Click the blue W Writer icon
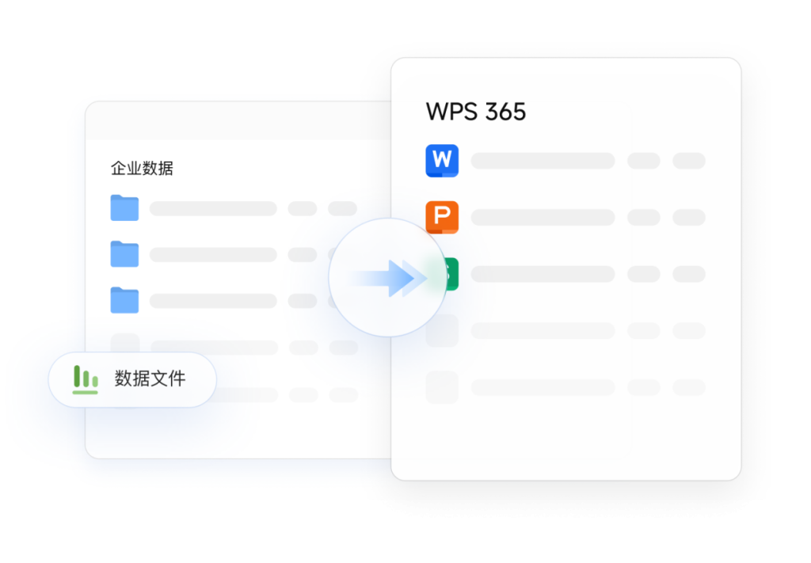Screen dimensions: 811x563 point(442,161)
